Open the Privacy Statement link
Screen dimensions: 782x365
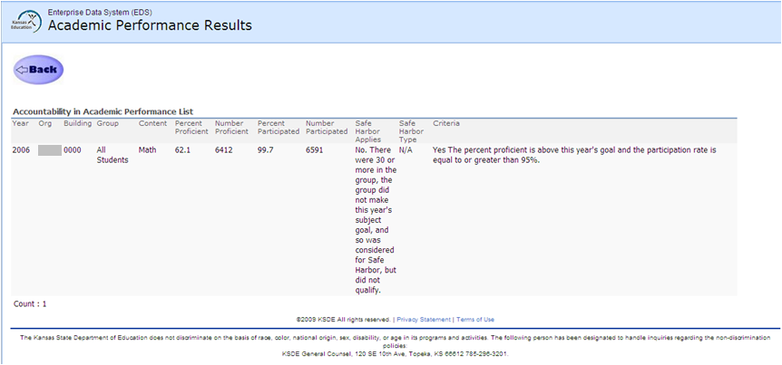424,320
